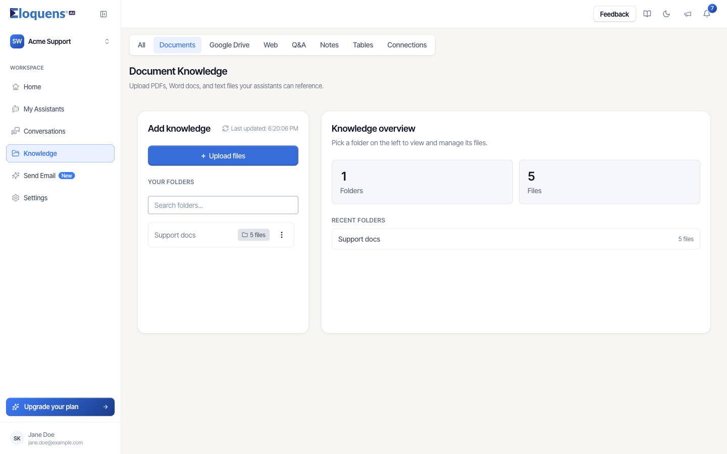Switch to the All tab
Viewport: 727px width, 454px height.
coord(141,45)
